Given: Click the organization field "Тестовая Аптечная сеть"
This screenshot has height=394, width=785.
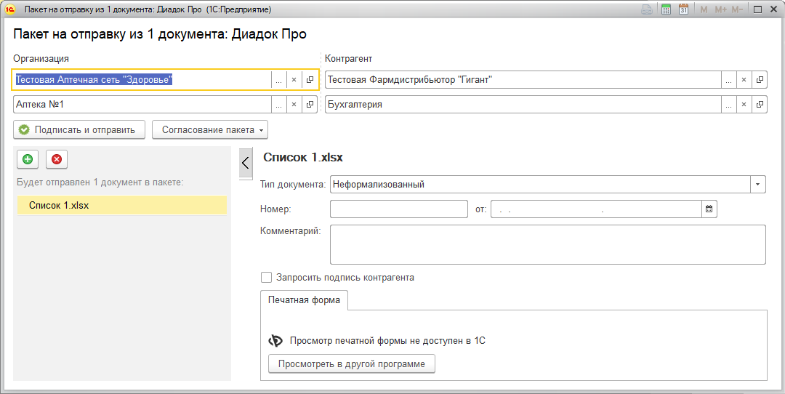Looking at the screenshot, I should point(142,80).
